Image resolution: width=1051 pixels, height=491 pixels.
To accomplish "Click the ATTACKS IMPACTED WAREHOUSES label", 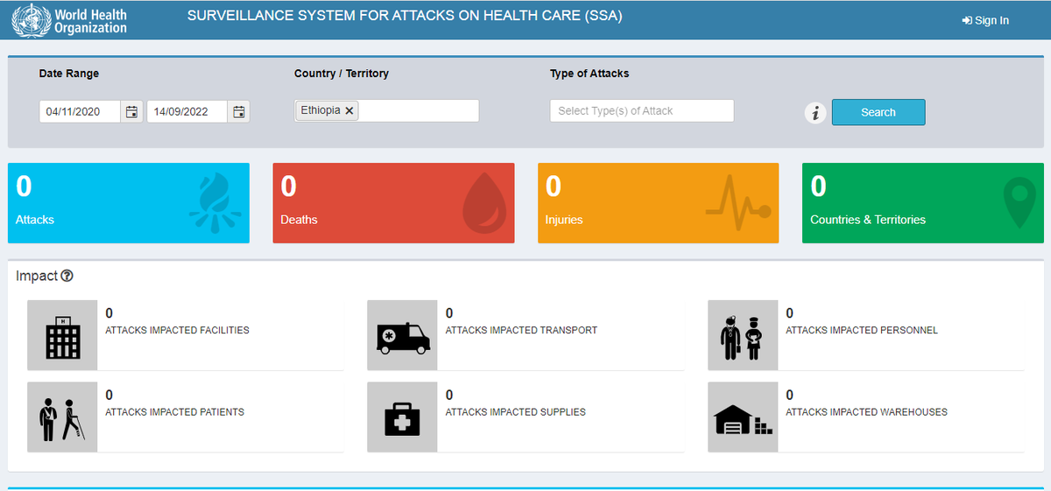I will pyautogui.click(x=866, y=412).
